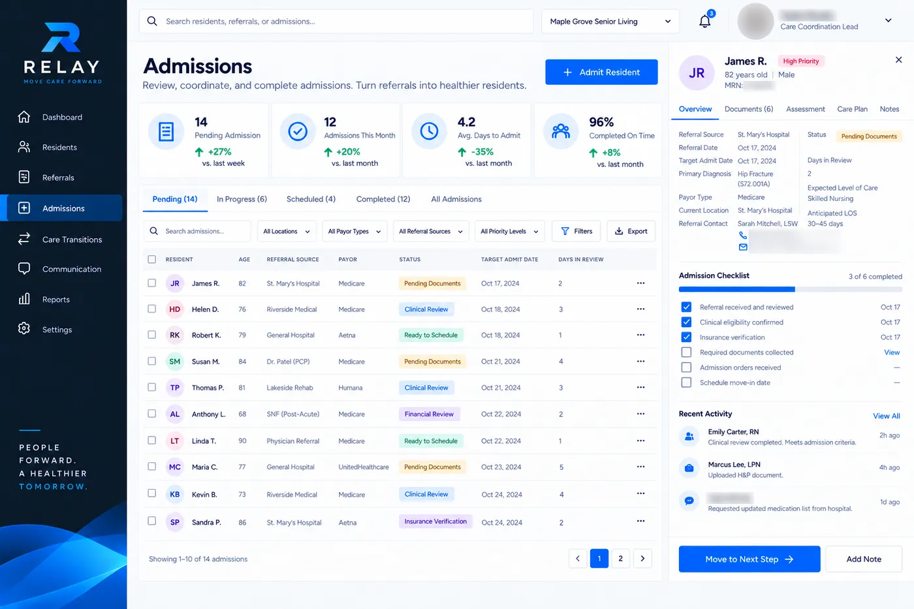Select all residents with header checkbox
The width and height of the screenshot is (914, 609).
[152, 259]
